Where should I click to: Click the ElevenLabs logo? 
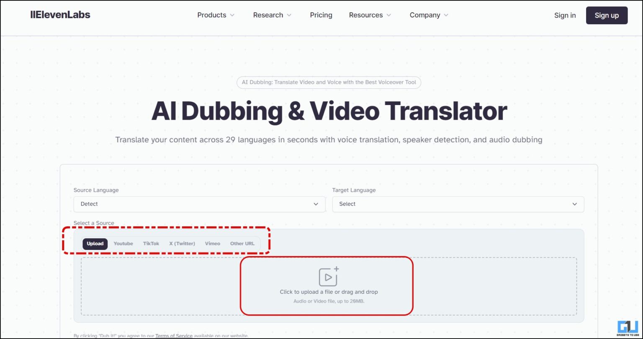60,14
